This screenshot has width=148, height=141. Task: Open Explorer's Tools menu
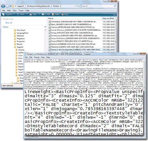coord(21,11)
